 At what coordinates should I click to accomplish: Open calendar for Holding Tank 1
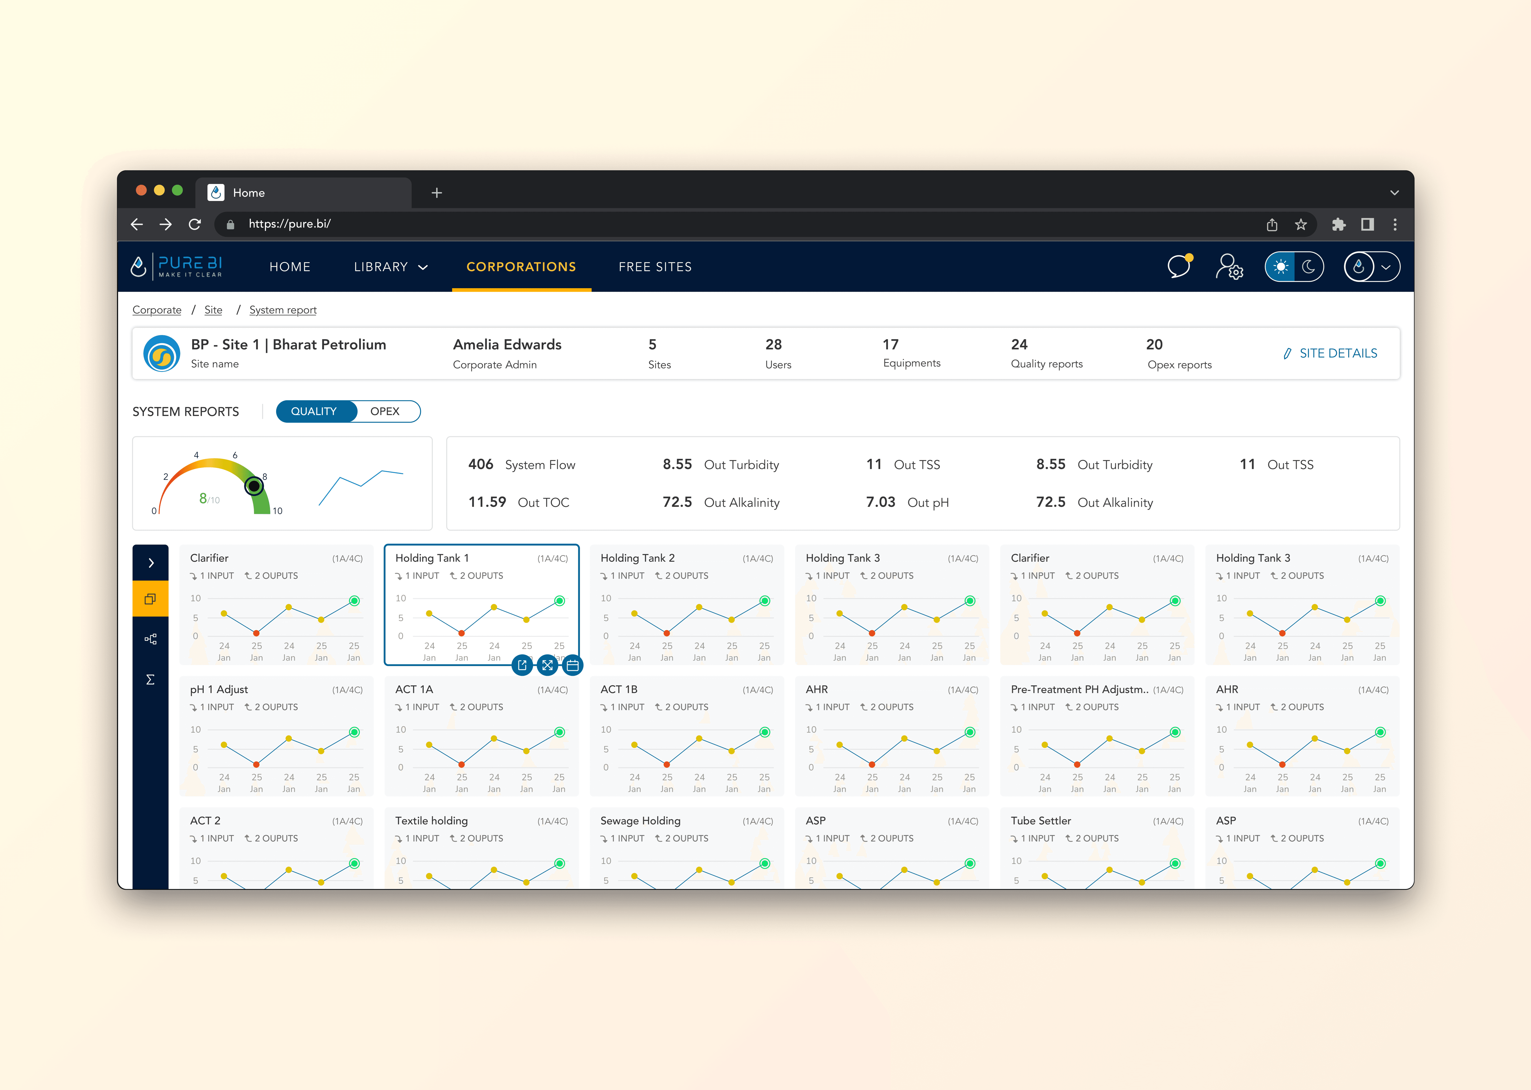pyautogui.click(x=573, y=665)
